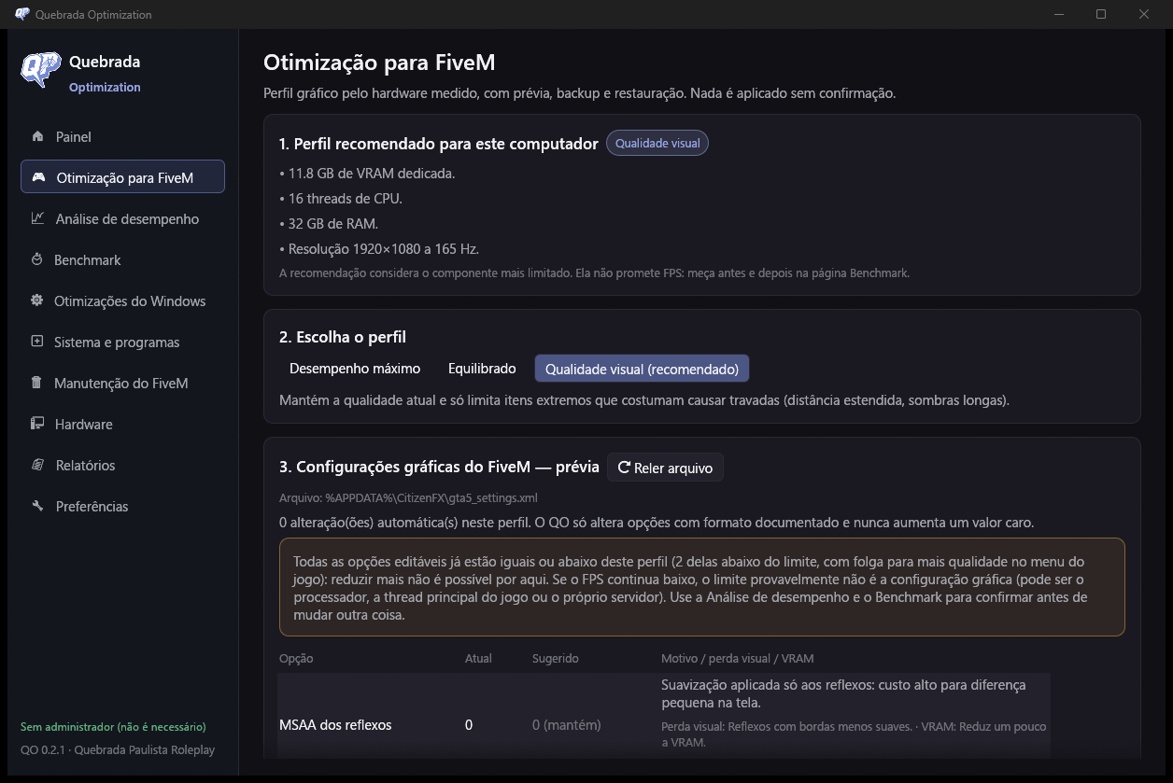Click 'Resolução 1920×1080 a 165 Hz' line

click(379, 249)
